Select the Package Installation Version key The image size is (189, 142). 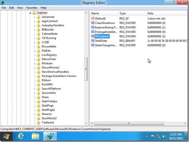[x=59, y=76]
